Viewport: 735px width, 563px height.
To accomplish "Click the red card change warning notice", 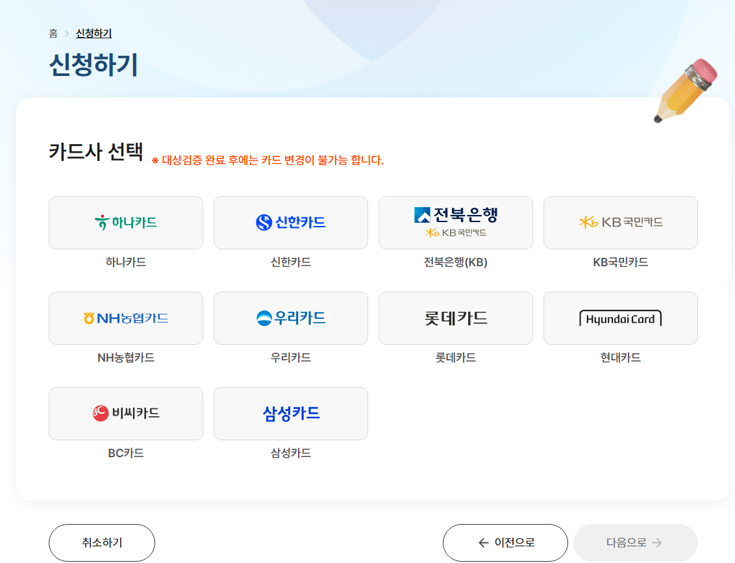I will (x=268, y=160).
